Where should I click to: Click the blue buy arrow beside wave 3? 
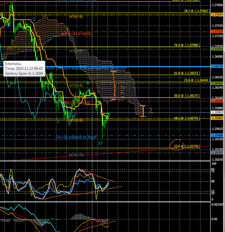click(72, 115)
